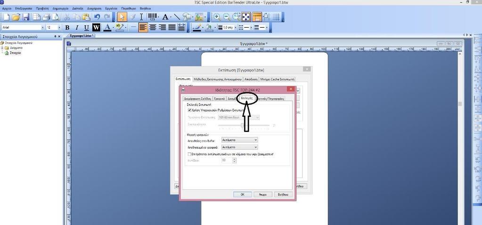This screenshot has height=225, width=482.
Task: Click the fit-to-window arrows icon
Action: [x=246, y=17]
